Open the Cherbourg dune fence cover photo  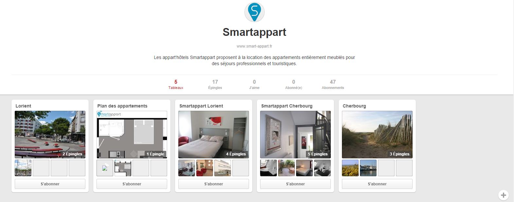377,135
